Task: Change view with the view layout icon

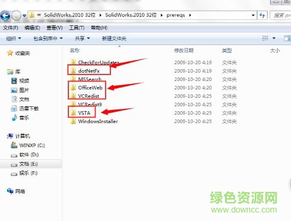Action: click(265, 38)
